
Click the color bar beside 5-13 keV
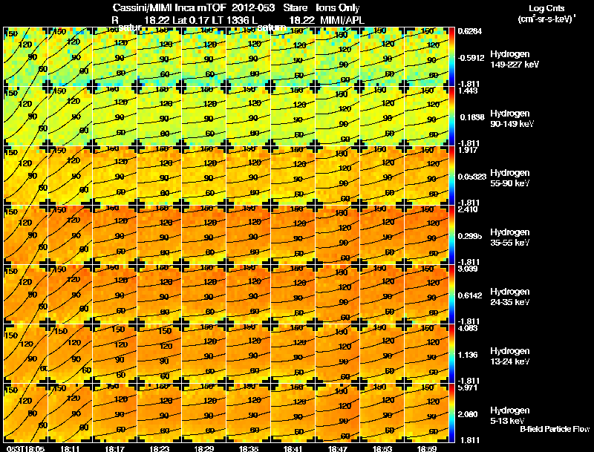[451, 413]
